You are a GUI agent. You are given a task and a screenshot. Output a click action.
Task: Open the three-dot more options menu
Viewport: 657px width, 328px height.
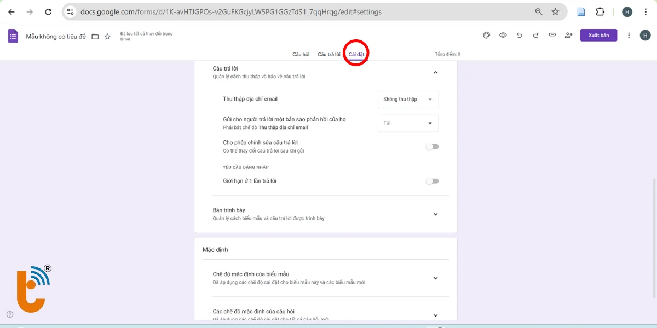click(x=629, y=35)
